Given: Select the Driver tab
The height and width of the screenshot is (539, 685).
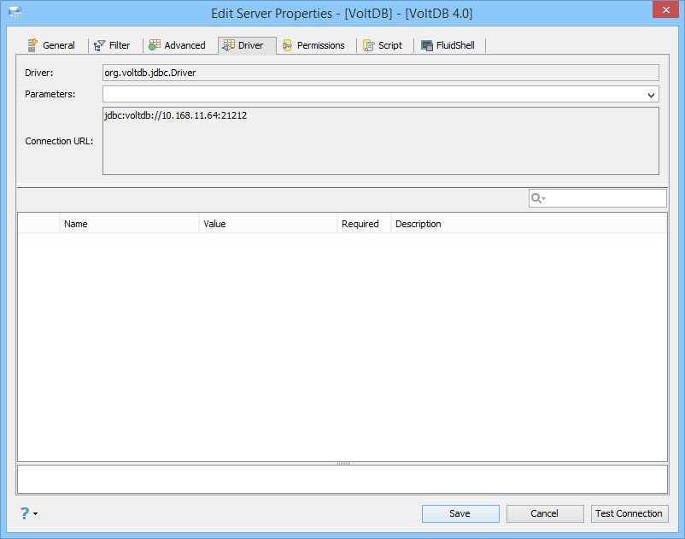Looking at the screenshot, I should coord(247,45).
